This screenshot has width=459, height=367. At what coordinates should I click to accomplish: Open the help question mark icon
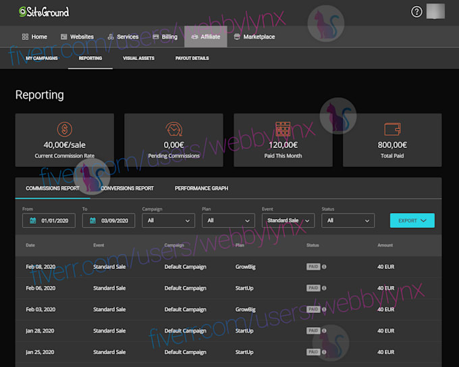point(416,11)
